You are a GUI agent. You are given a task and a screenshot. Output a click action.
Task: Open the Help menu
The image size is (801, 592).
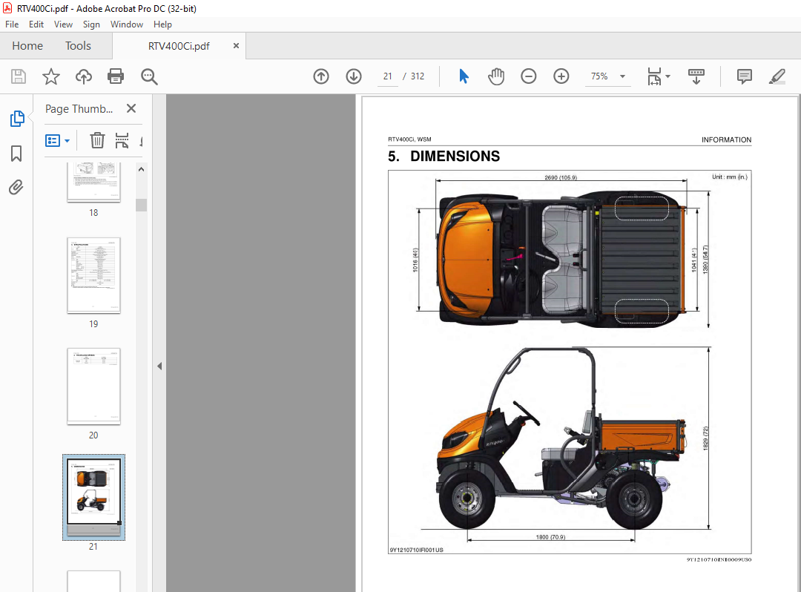pos(162,24)
